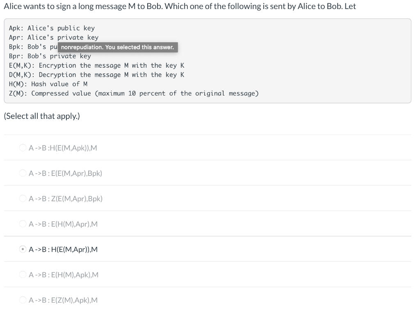Click the line Z(M): Compressed value
This screenshot has width=420, height=319.
[133, 93]
